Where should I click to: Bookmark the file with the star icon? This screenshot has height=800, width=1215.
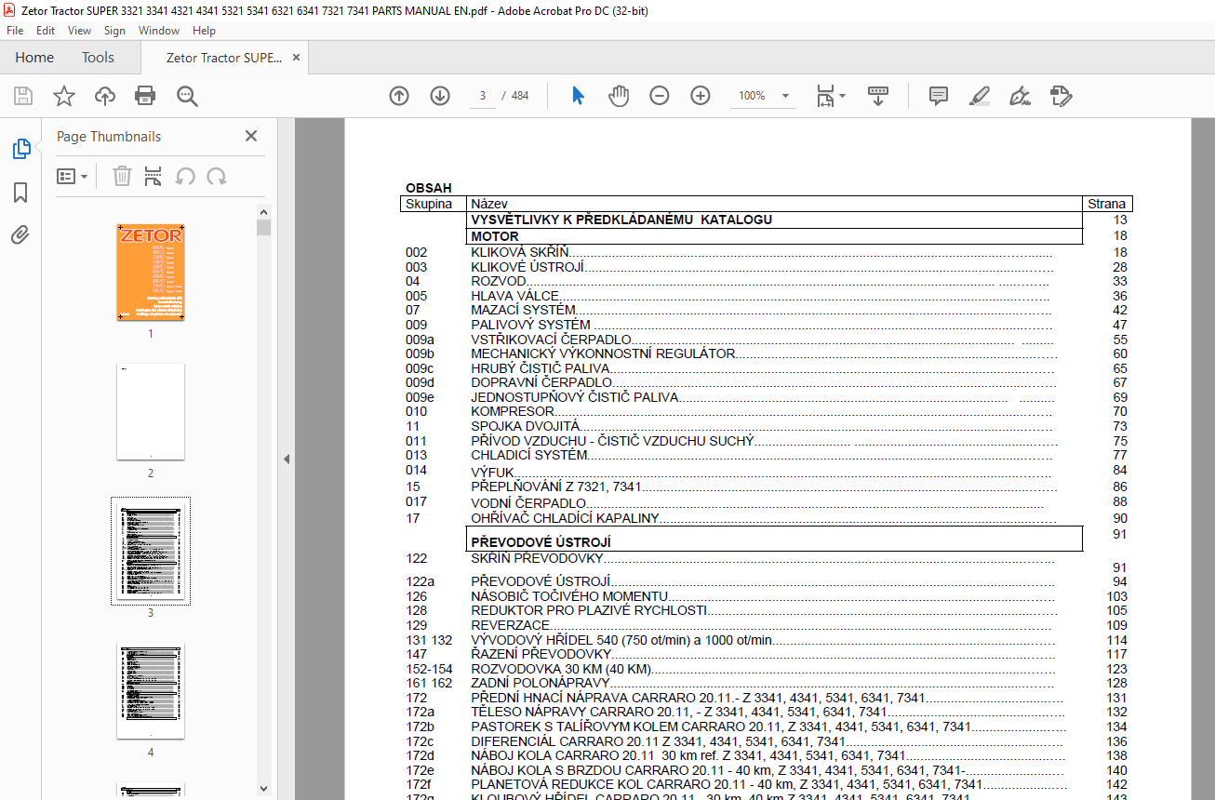[63, 96]
